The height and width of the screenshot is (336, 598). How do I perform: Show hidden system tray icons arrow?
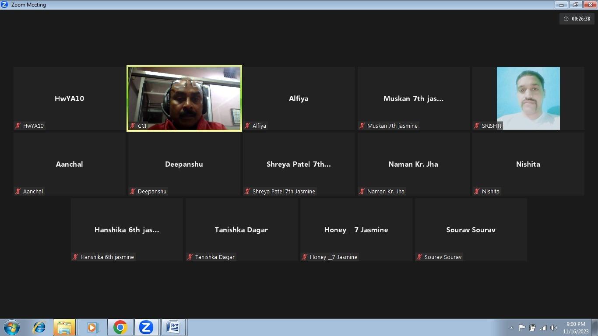tap(511, 328)
